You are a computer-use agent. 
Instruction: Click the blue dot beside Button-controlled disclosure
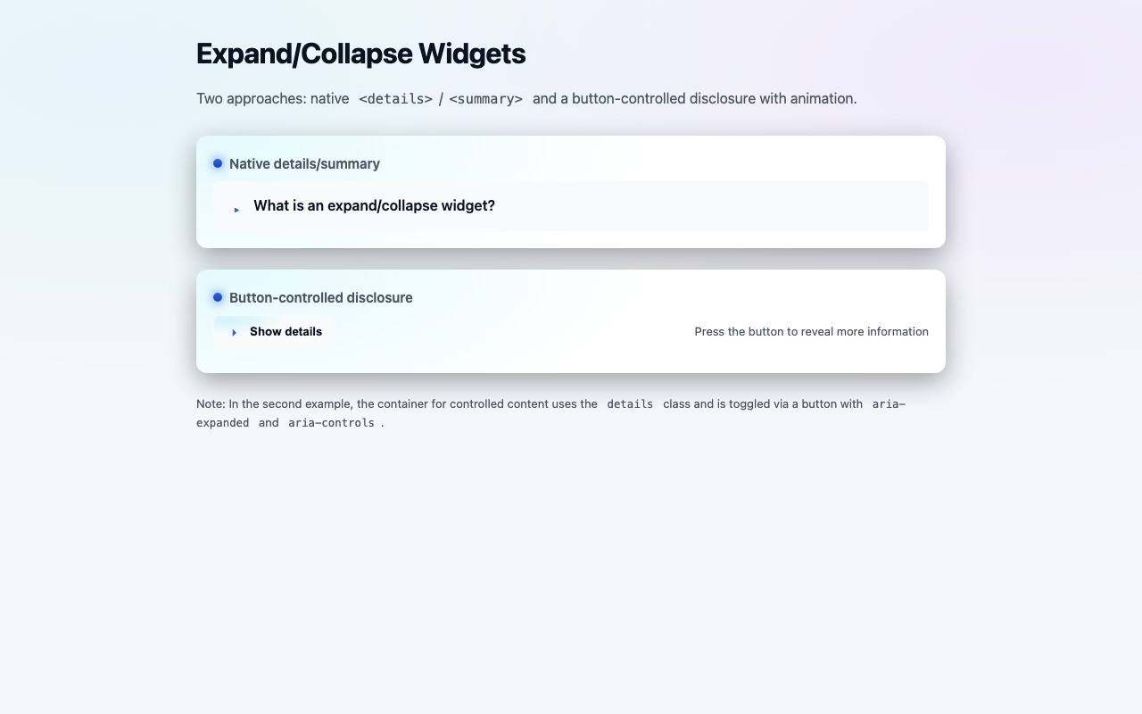(218, 296)
